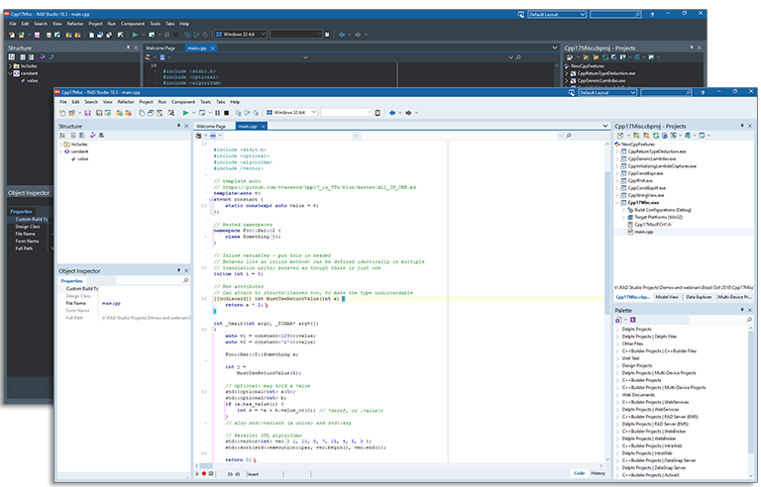The width and height of the screenshot is (761, 487).
Task: Click the Save icon in the toolbar
Action: pos(87,113)
